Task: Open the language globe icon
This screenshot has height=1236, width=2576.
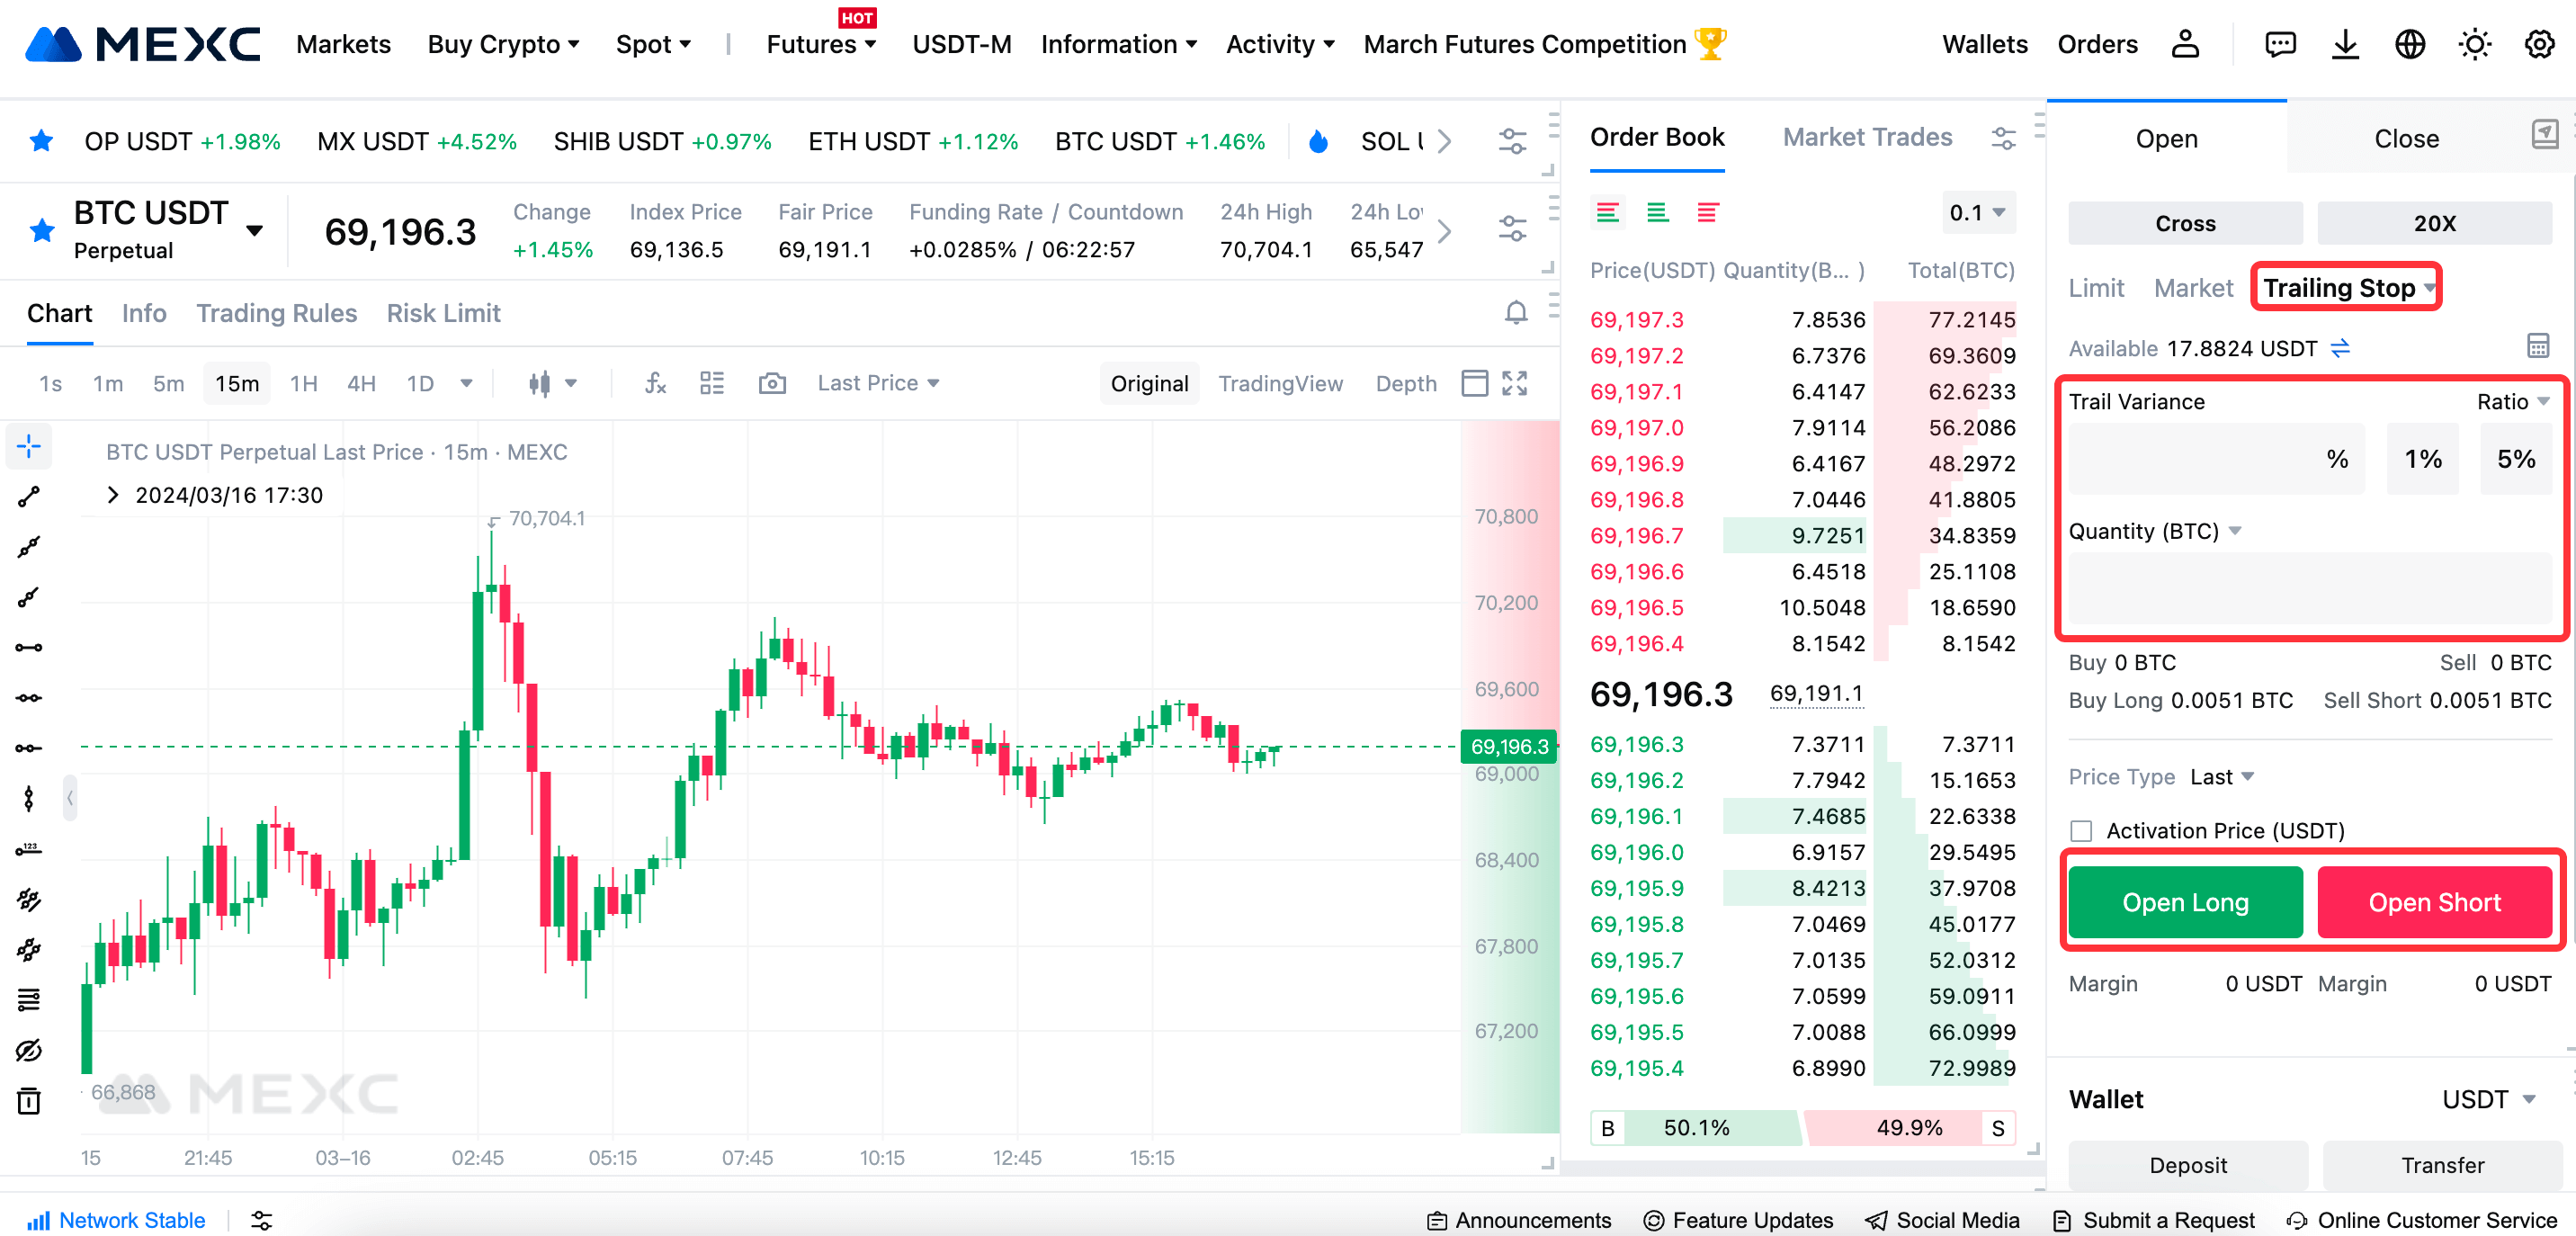Action: tap(2410, 44)
